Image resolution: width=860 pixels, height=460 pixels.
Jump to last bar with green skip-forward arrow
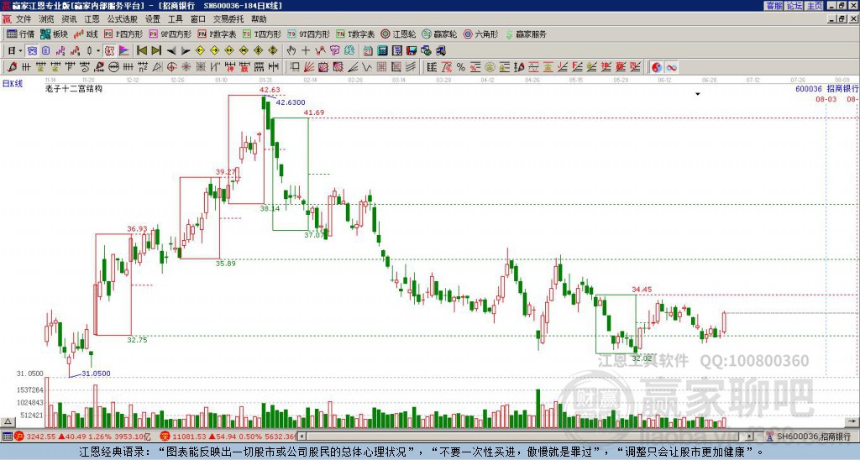click(x=156, y=50)
